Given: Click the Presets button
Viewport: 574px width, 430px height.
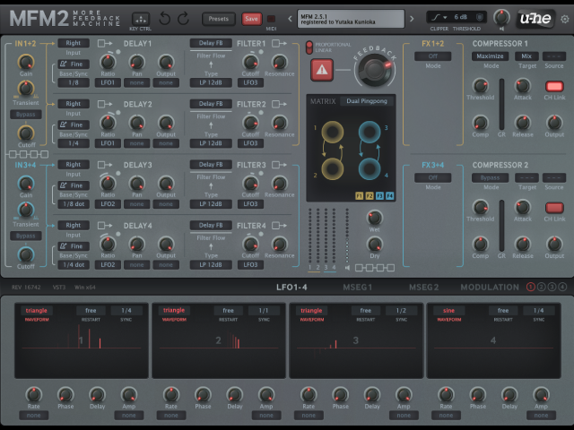Looking at the screenshot, I should click(219, 19).
